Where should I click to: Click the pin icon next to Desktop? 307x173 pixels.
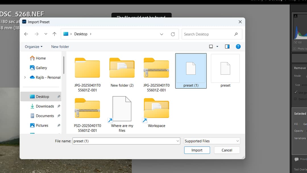tap(59, 97)
